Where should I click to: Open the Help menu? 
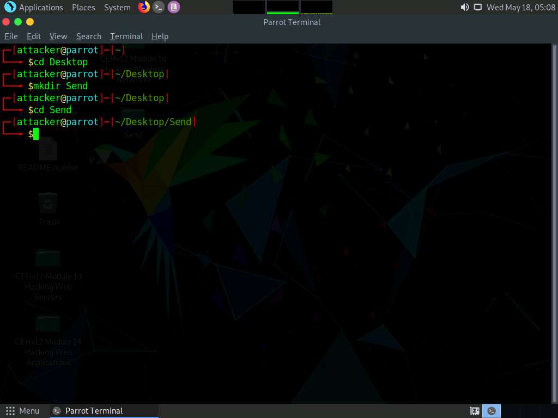(x=160, y=36)
